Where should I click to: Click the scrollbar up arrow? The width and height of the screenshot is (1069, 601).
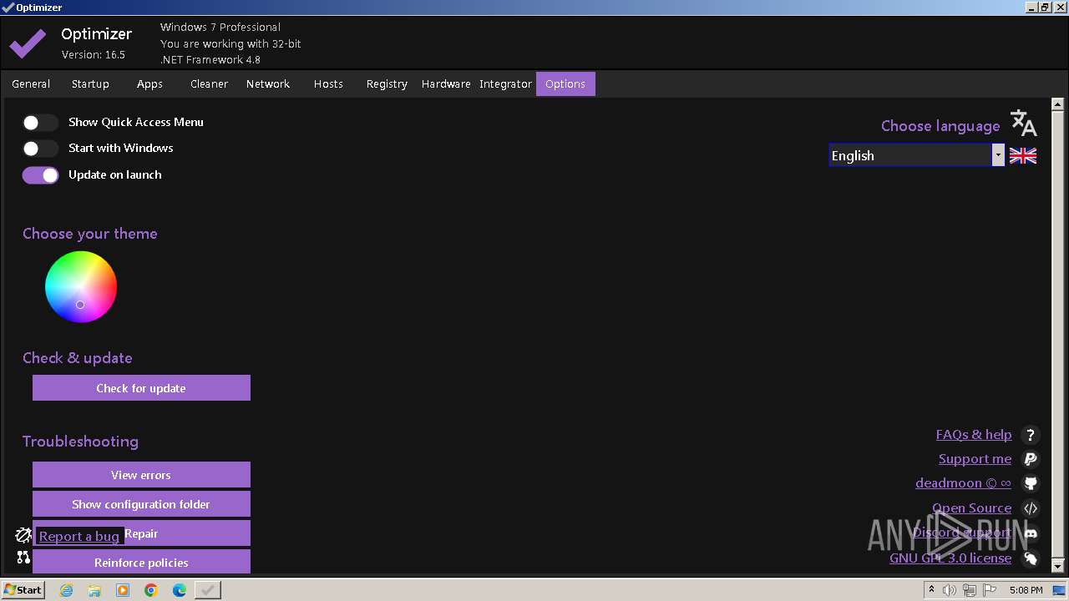point(1057,105)
